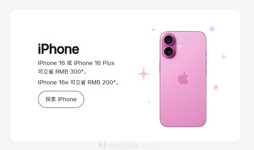Click the bold iPhone heading

[58, 49]
